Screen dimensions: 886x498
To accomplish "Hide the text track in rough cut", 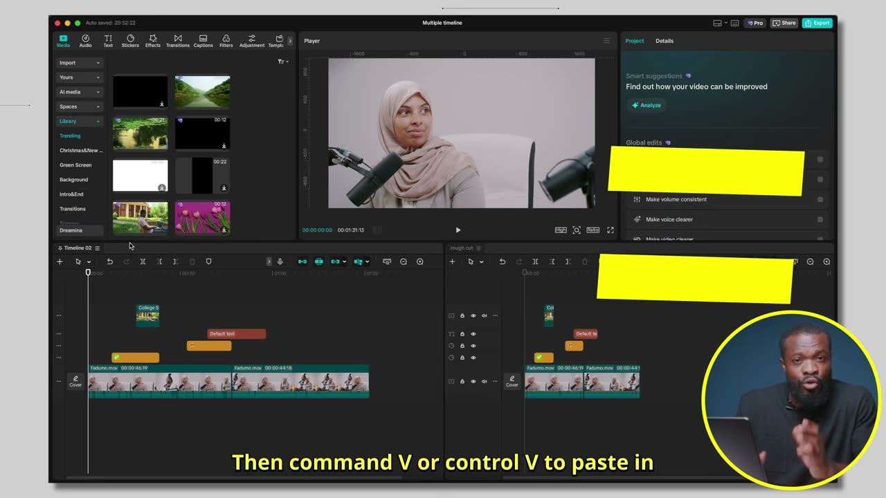I will click(473, 334).
